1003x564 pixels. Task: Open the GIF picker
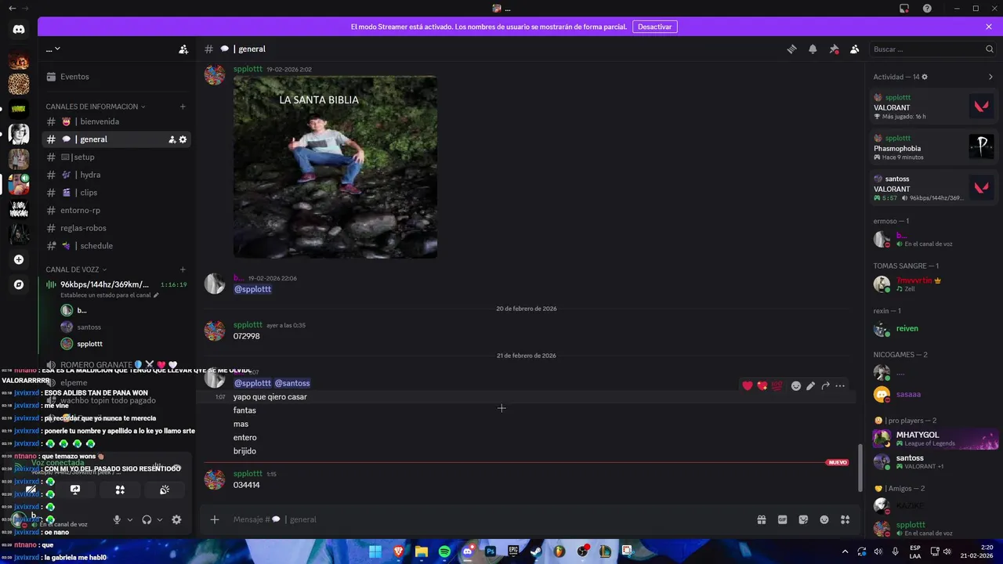coord(782,519)
